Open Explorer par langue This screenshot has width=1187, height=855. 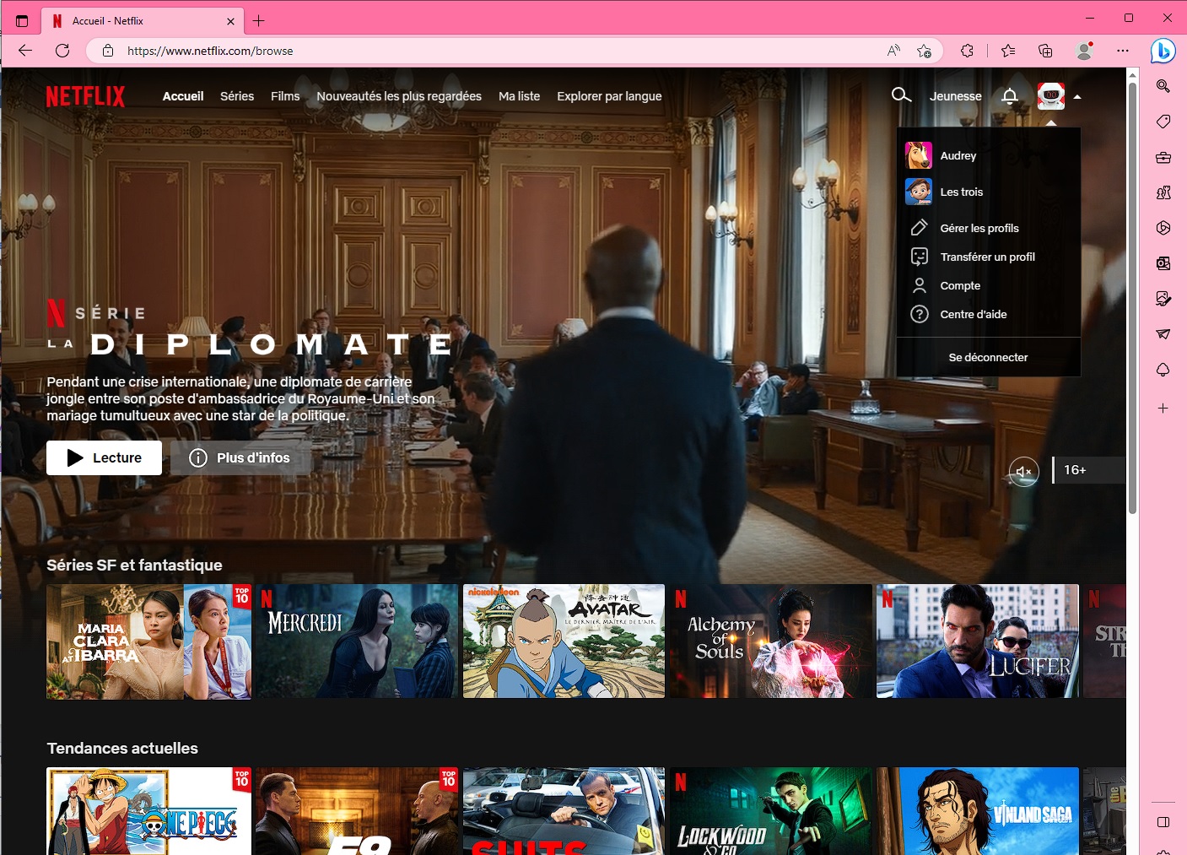(x=609, y=96)
